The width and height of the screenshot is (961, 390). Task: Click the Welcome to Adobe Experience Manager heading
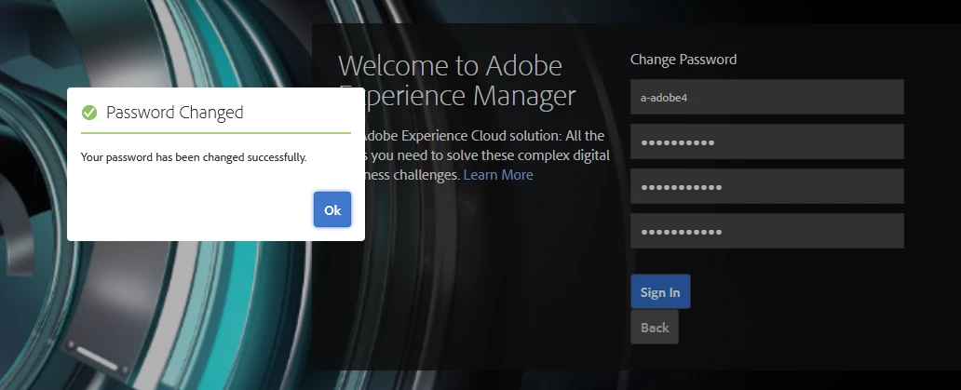(x=457, y=80)
